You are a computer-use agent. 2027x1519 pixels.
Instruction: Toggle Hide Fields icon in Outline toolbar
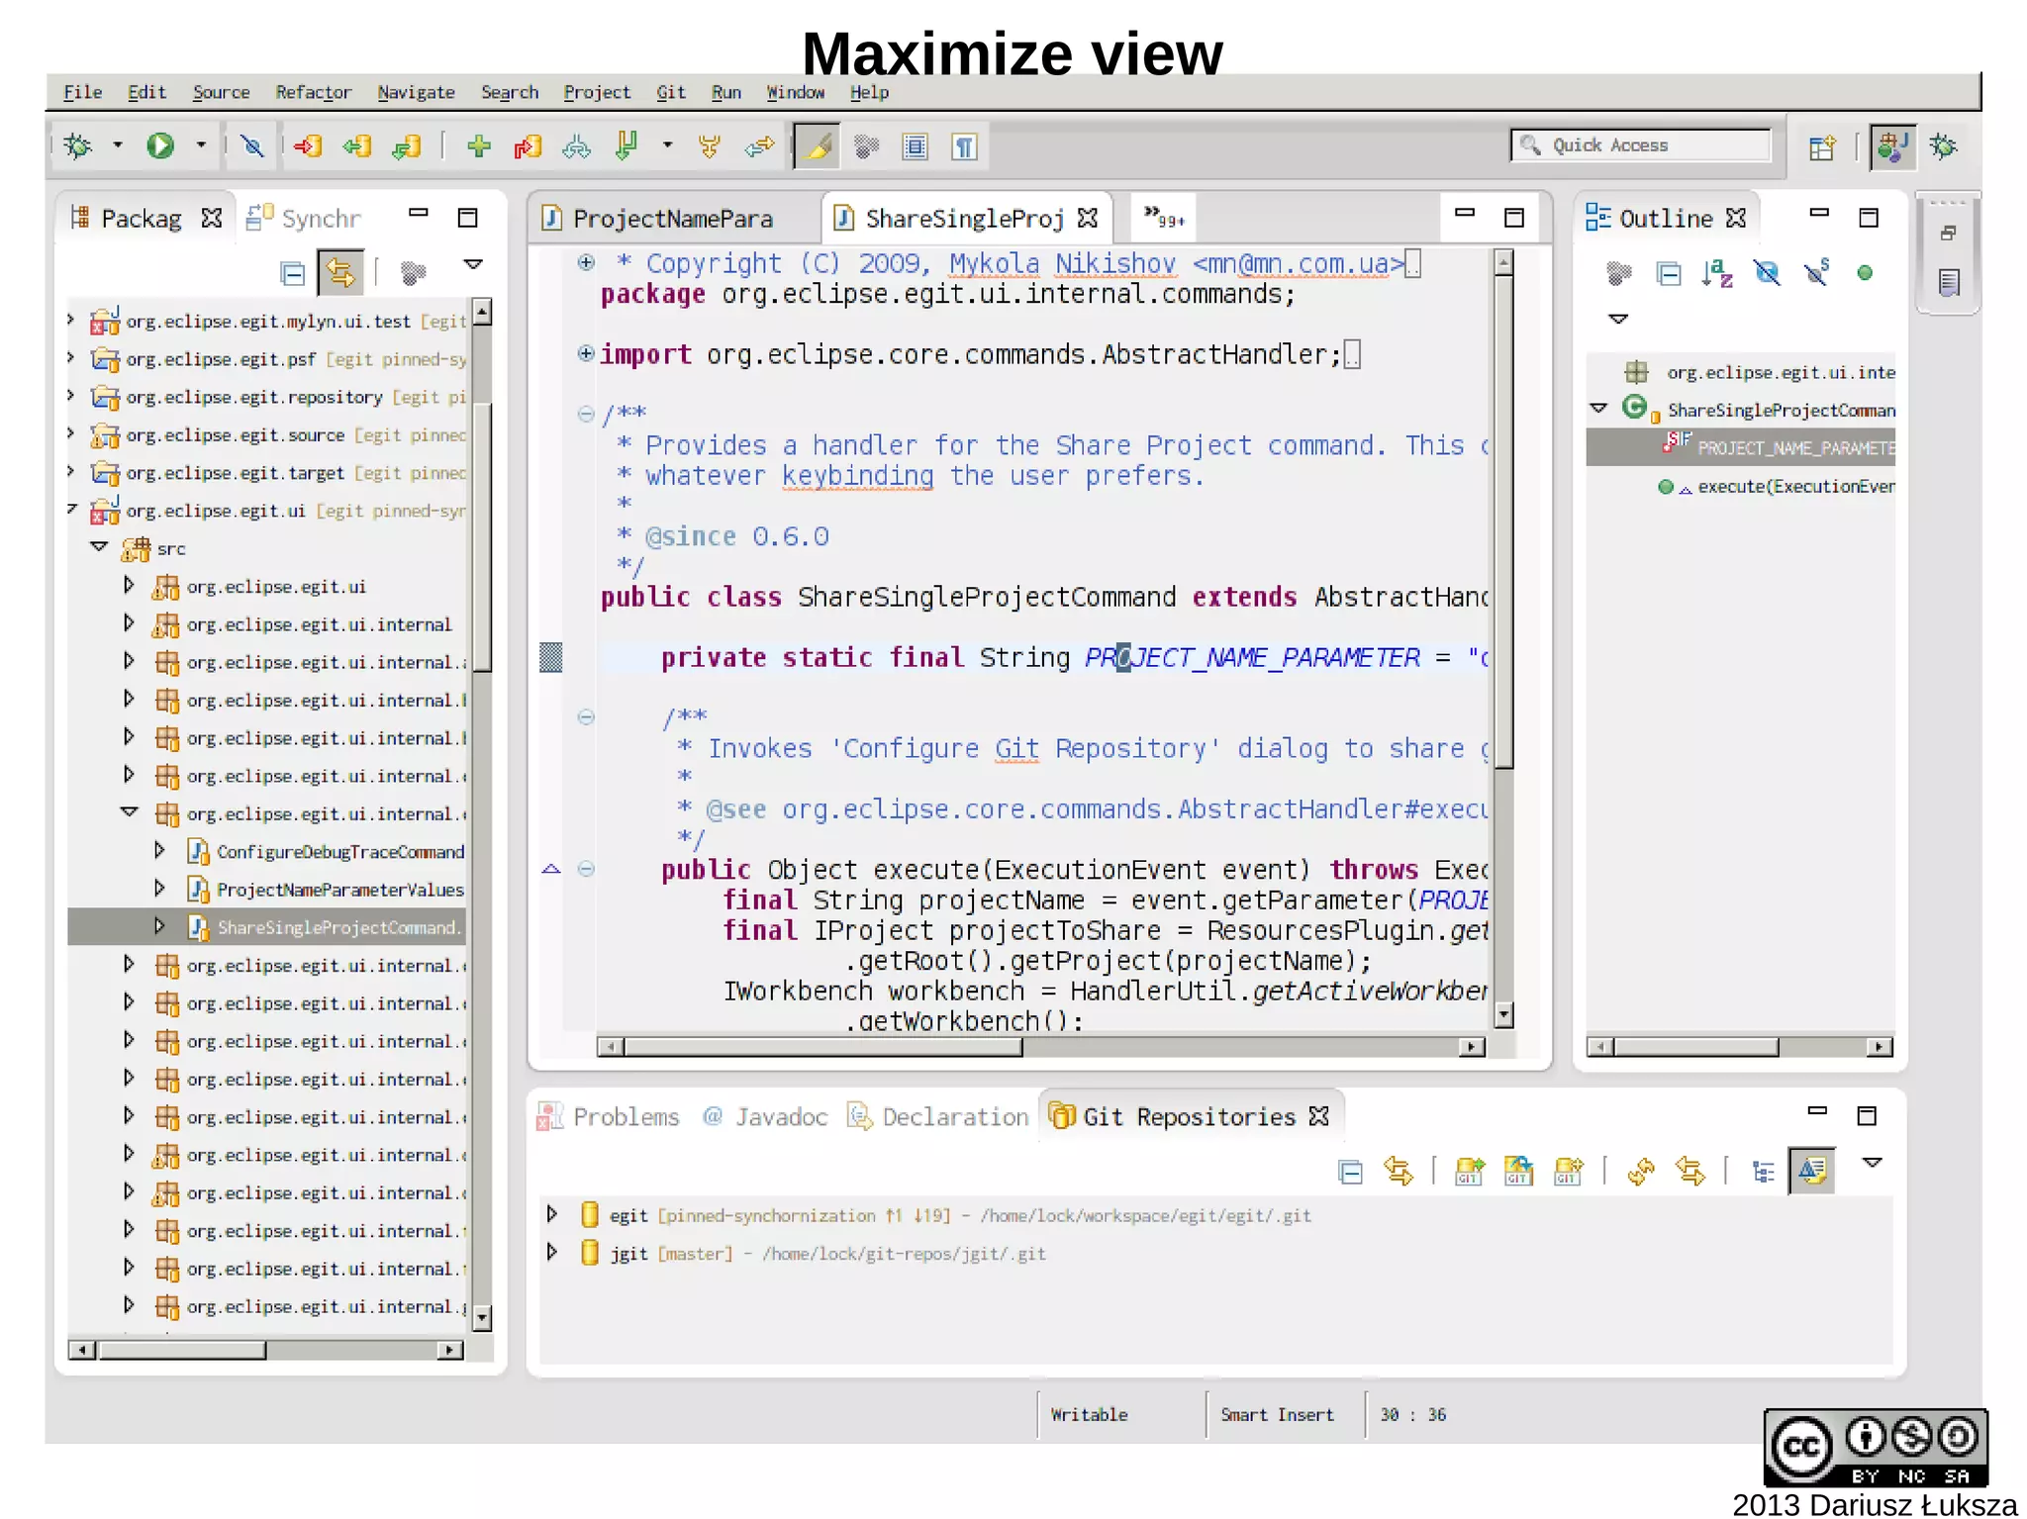(1767, 273)
